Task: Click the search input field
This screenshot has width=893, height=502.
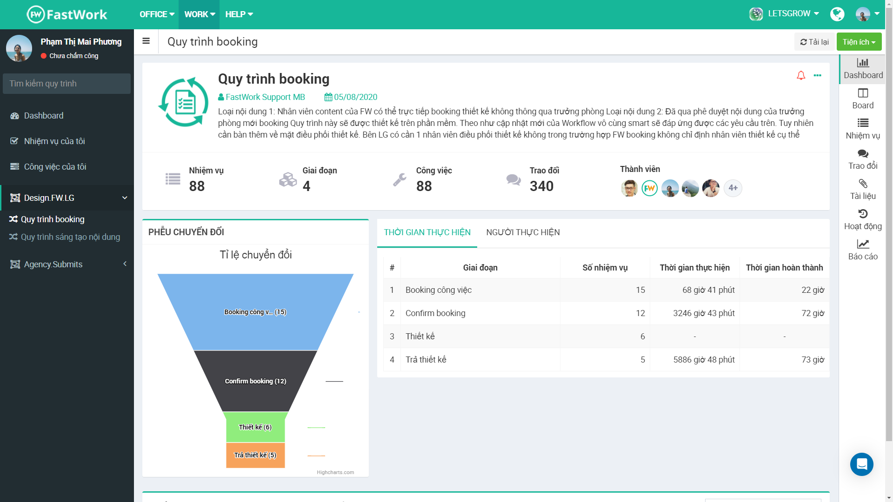Action: coord(66,83)
